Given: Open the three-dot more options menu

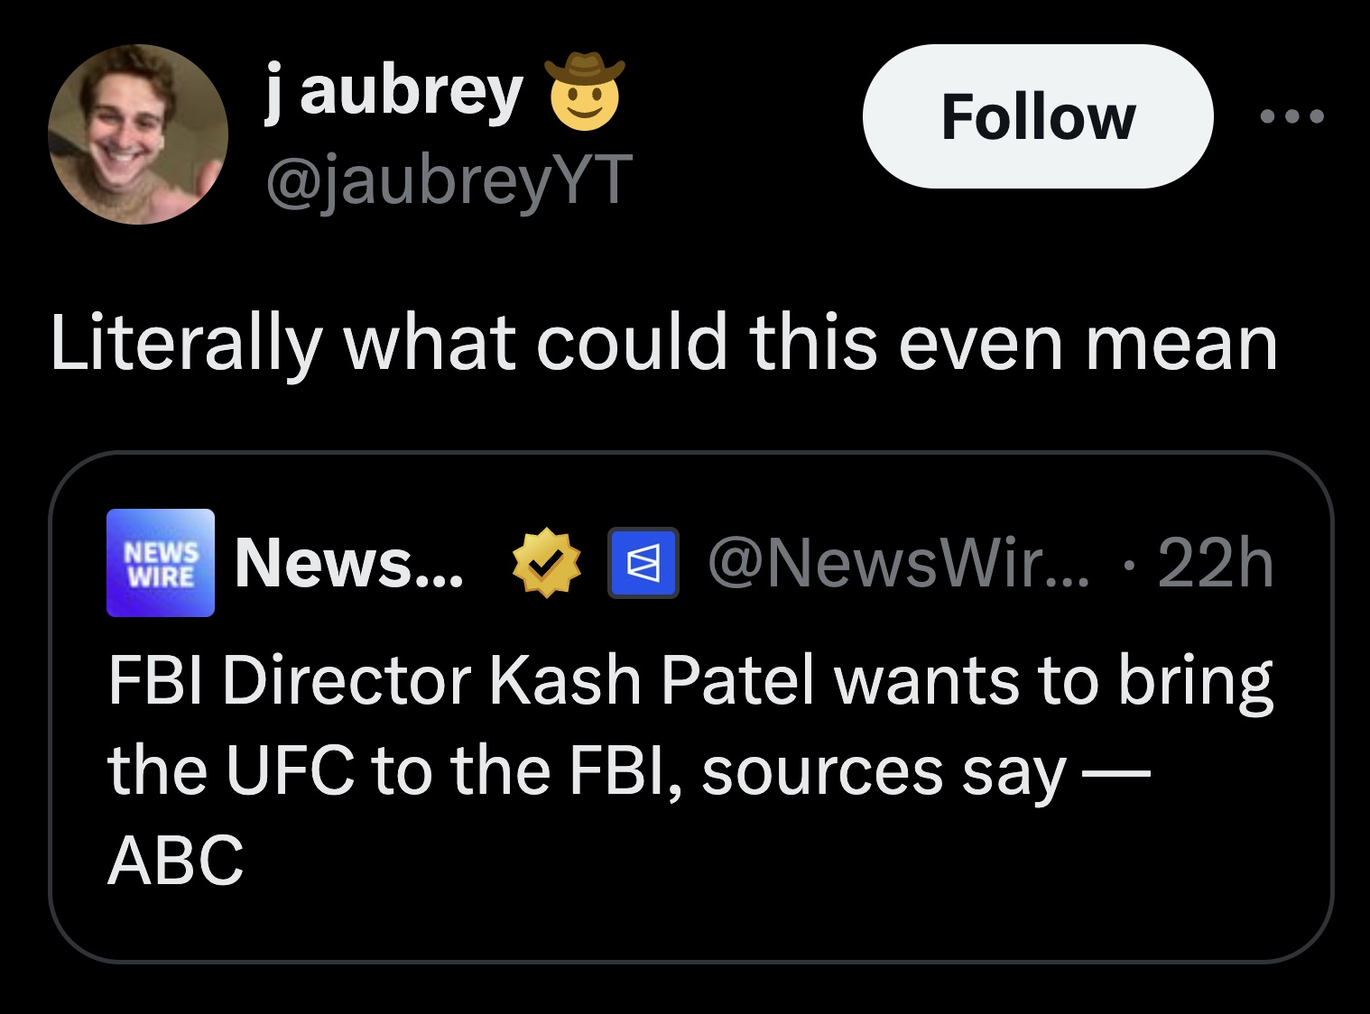Looking at the screenshot, I should pyautogui.click(x=1291, y=115).
